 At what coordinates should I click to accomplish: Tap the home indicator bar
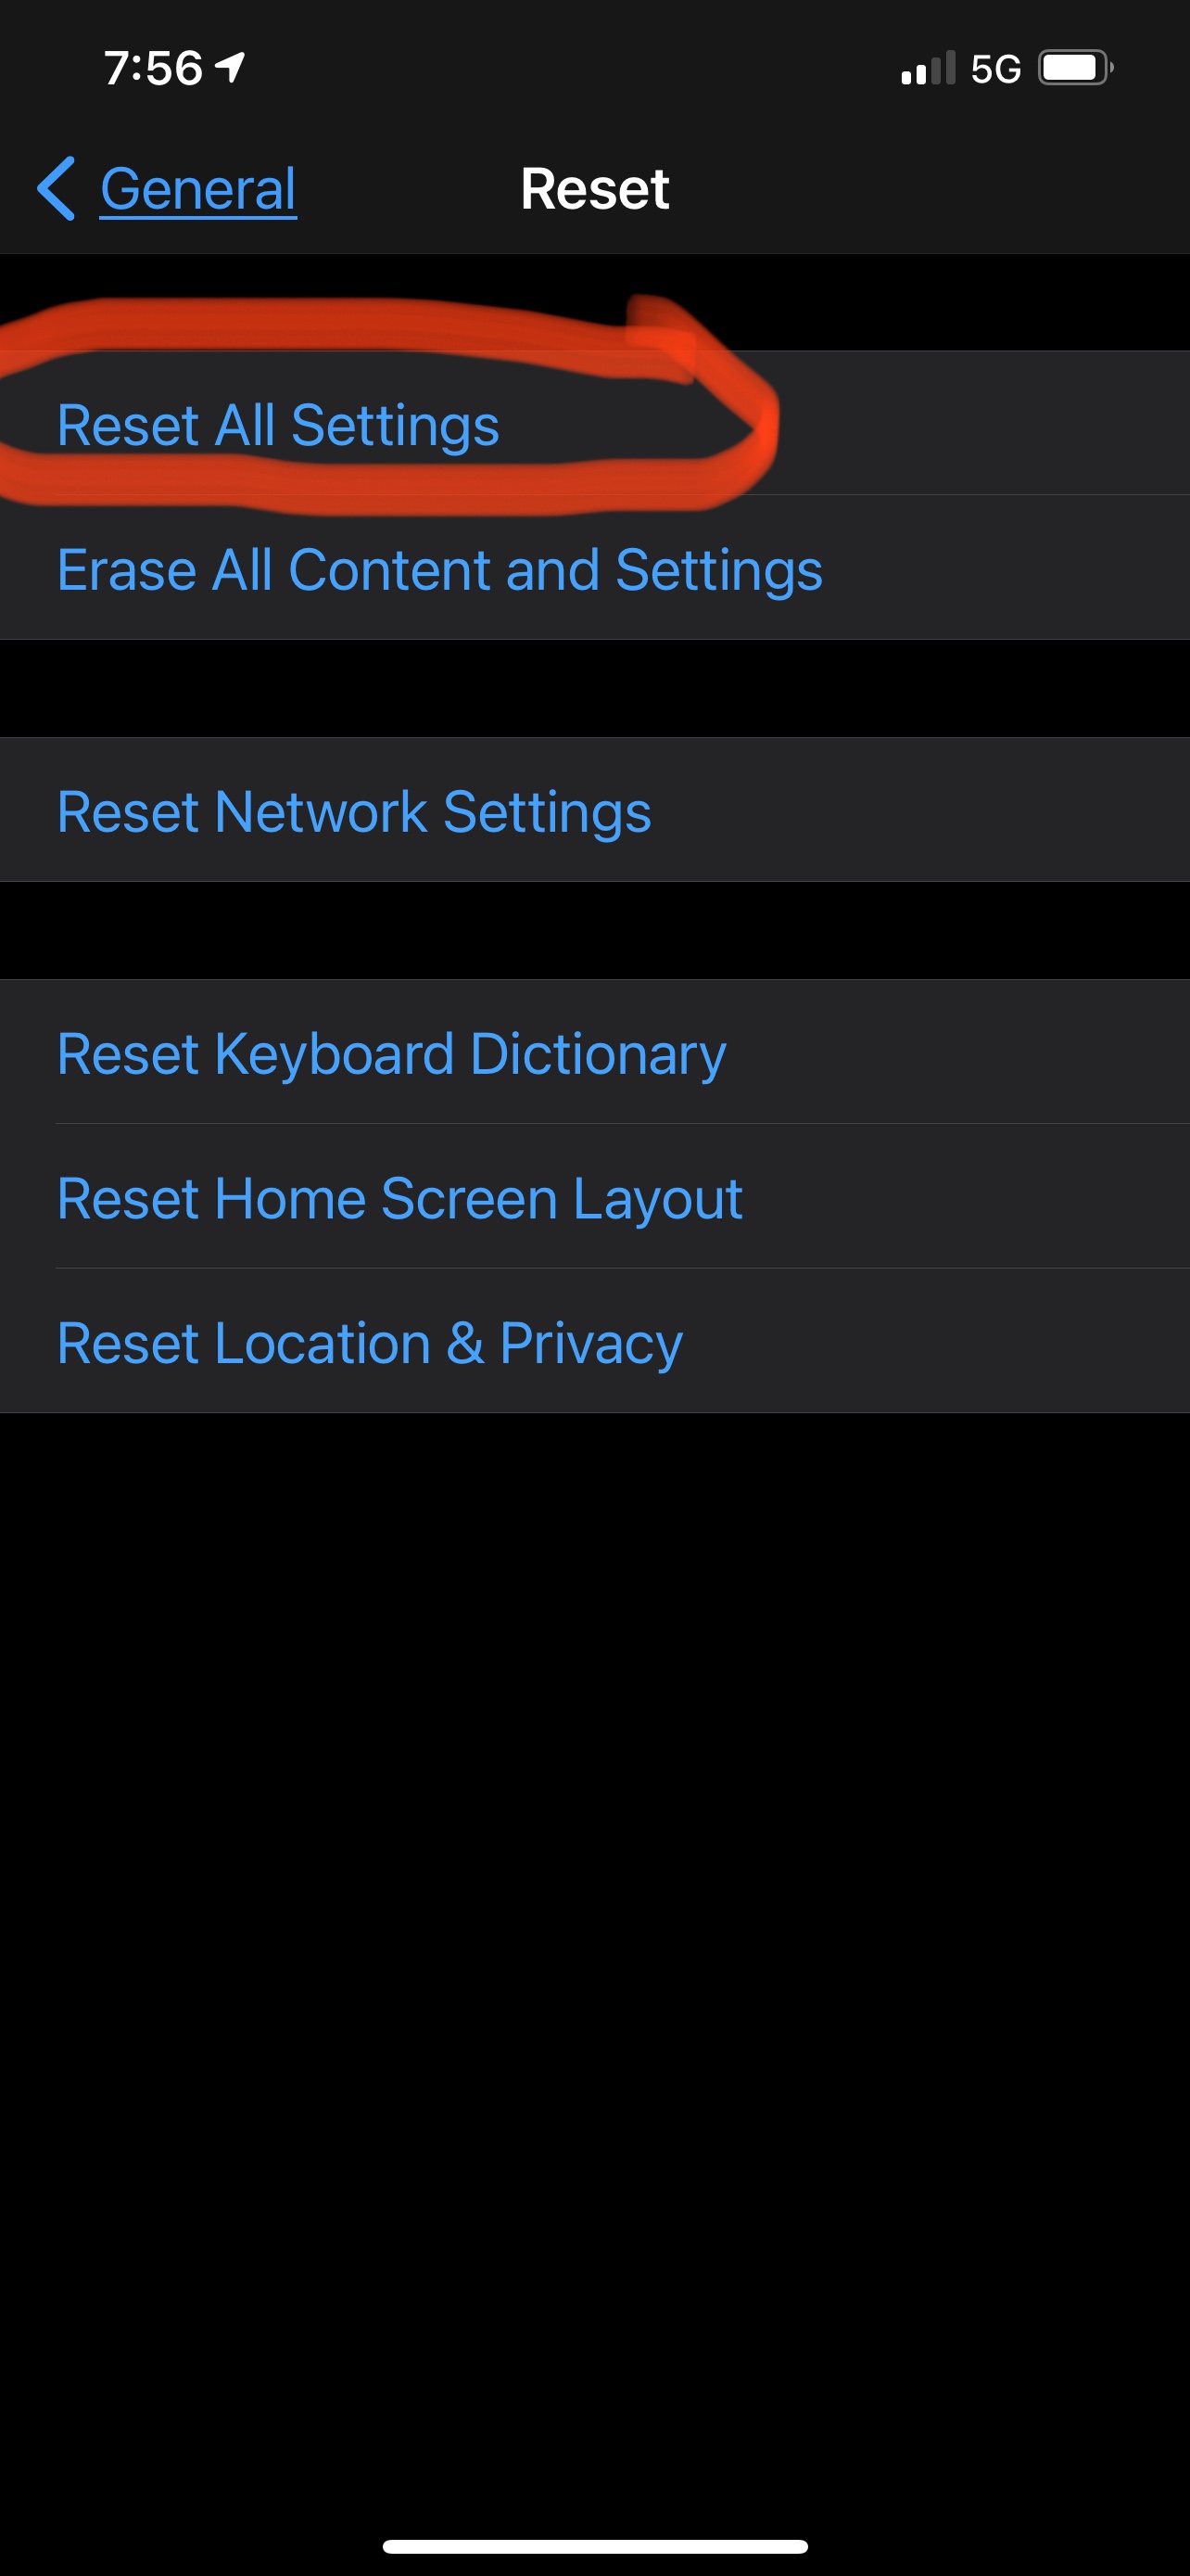[594, 2546]
